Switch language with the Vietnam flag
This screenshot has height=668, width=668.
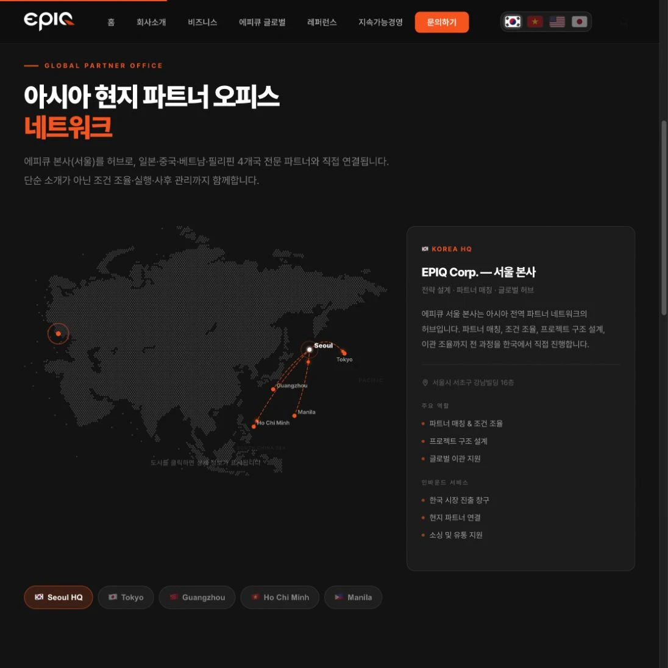(535, 21)
